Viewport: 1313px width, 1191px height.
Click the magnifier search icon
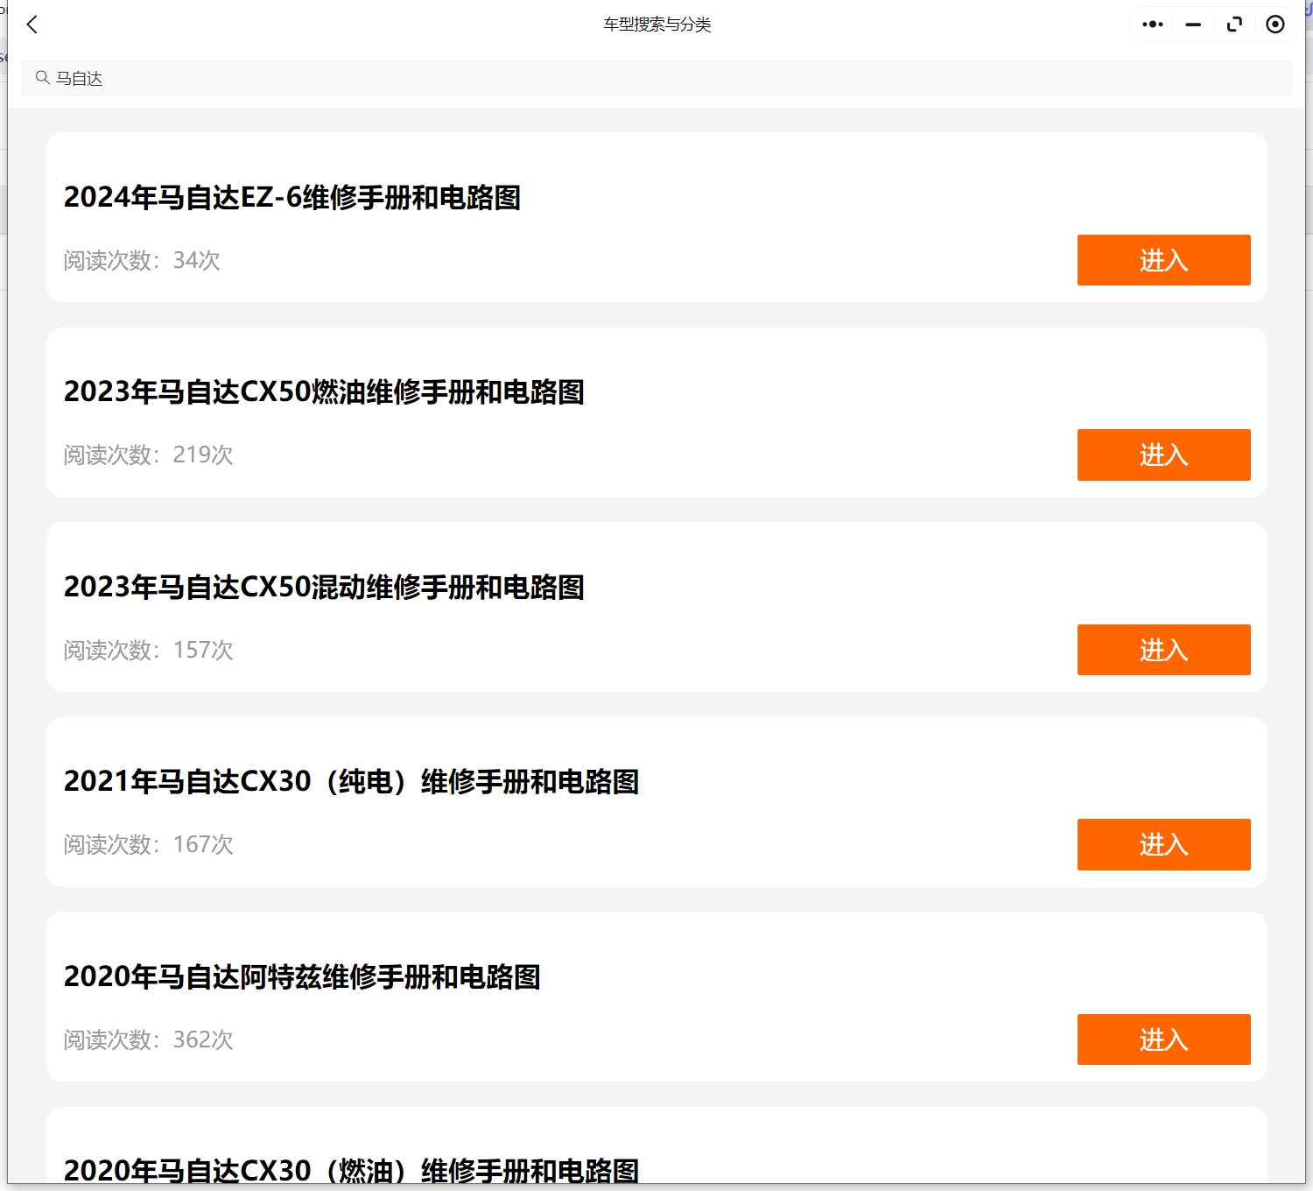[x=42, y=78]
